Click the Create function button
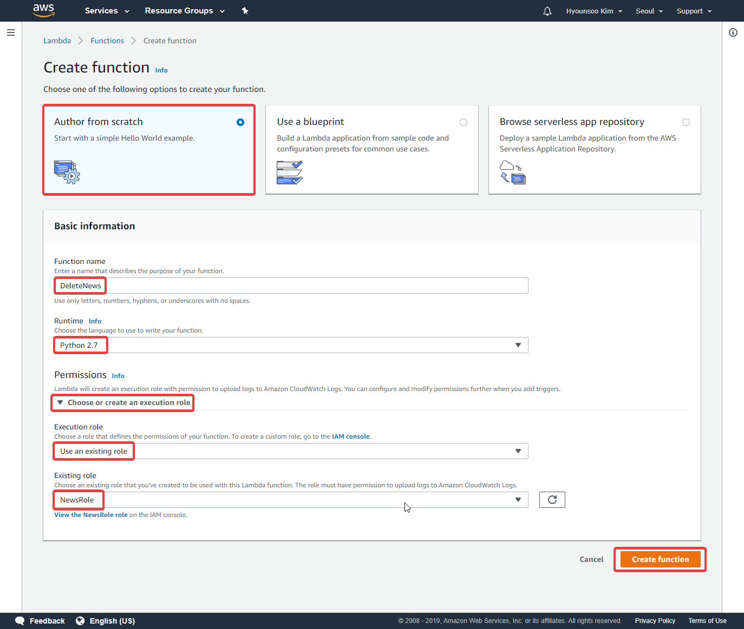The image size is (744, 629). (x=661, y=559)
